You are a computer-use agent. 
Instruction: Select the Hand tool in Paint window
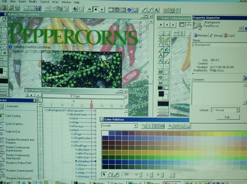tap(161, 44)
